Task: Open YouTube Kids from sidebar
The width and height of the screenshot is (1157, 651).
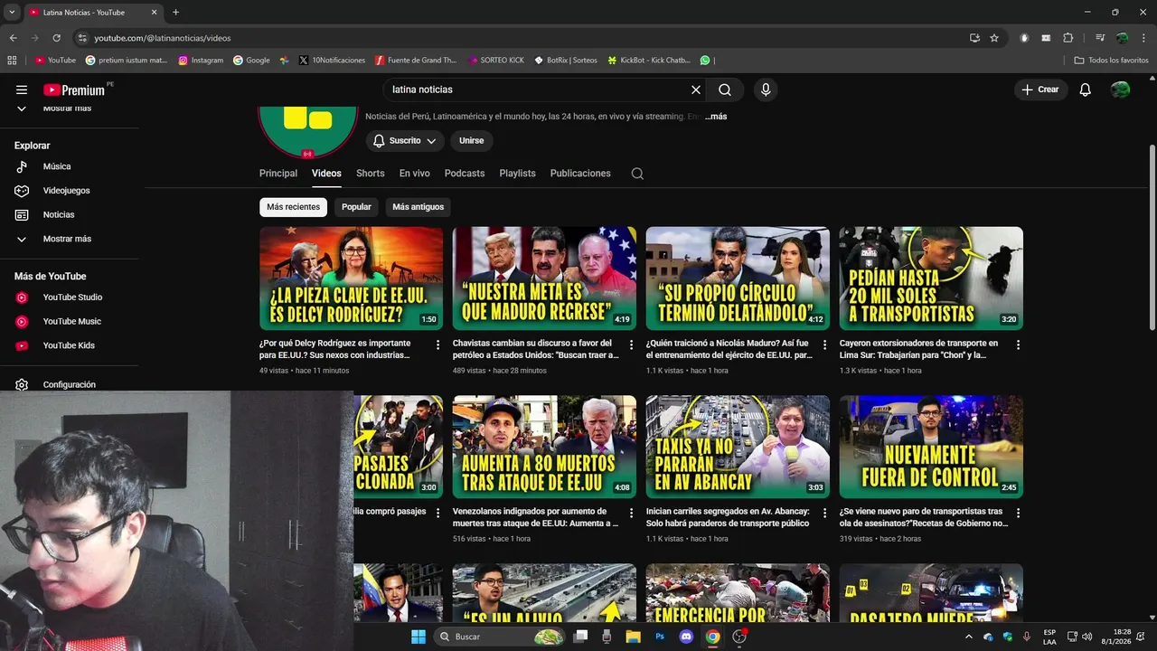Action: (70, 345)
